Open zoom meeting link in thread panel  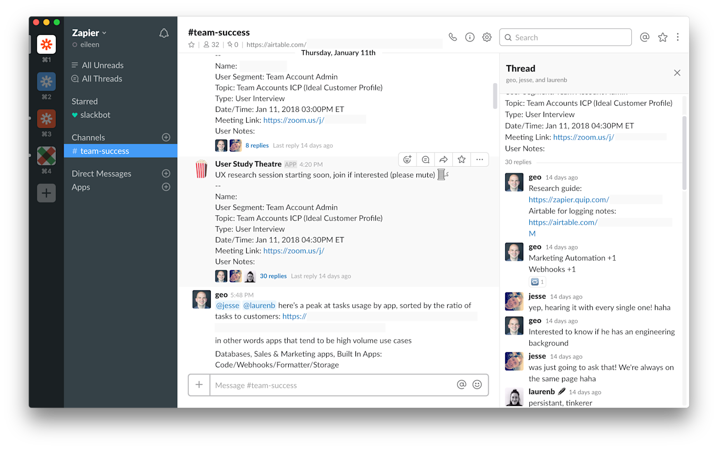pos(584,137)
